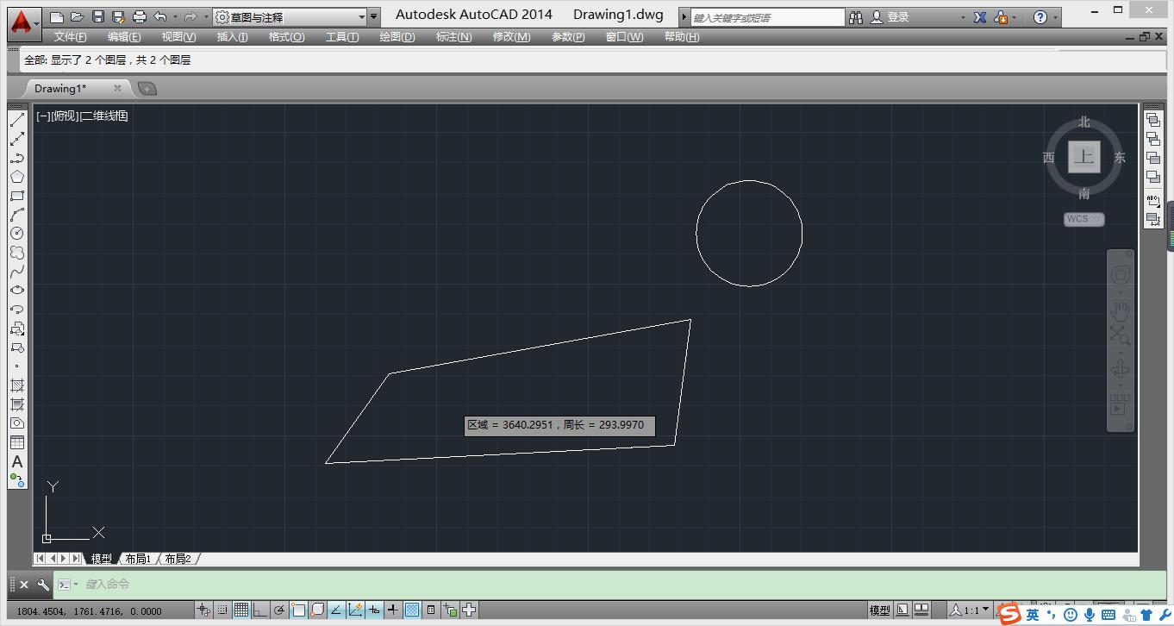
Task: Toggle Ortho Mode in status bar
Action: (261, 610)
